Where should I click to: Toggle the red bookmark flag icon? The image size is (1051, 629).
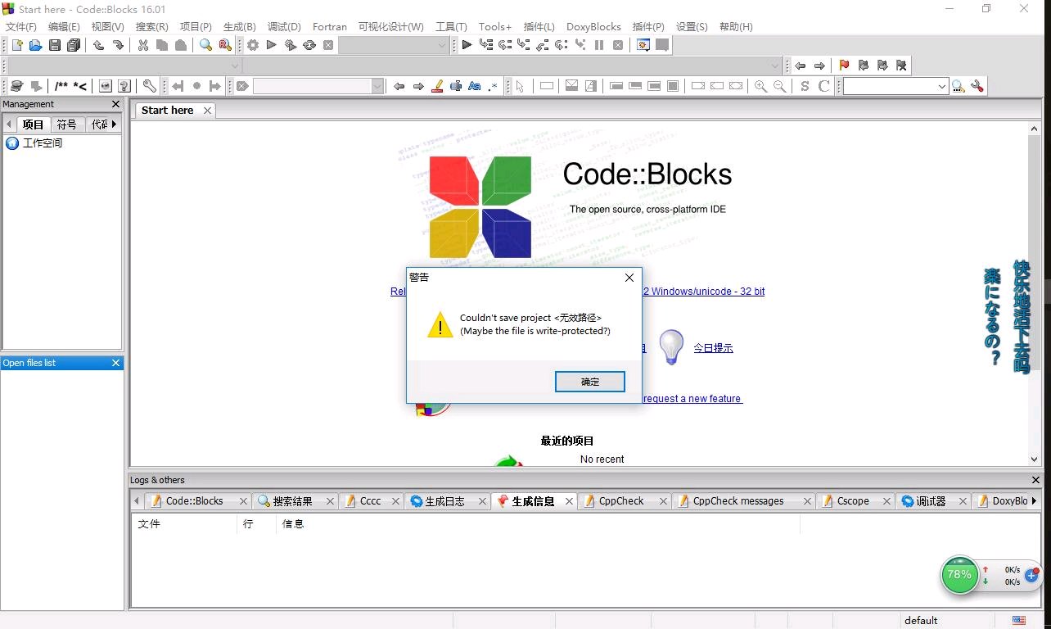pyautogui.click(x=844, y=66)
